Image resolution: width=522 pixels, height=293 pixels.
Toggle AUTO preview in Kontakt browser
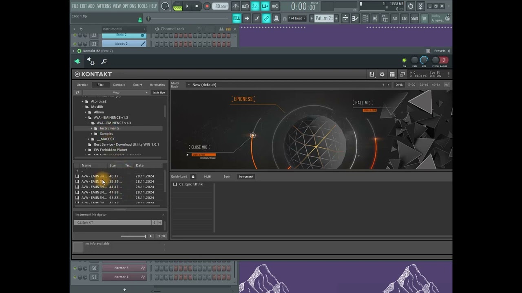coord(161,236)
